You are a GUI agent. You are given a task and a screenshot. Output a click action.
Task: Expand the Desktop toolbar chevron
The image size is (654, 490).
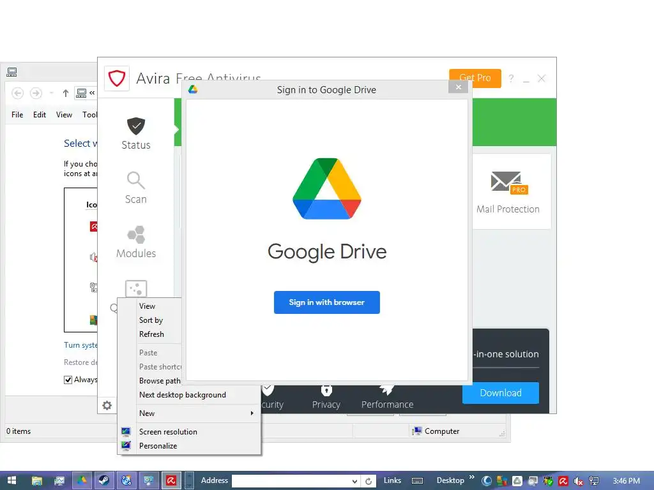[x=472, y=477]
